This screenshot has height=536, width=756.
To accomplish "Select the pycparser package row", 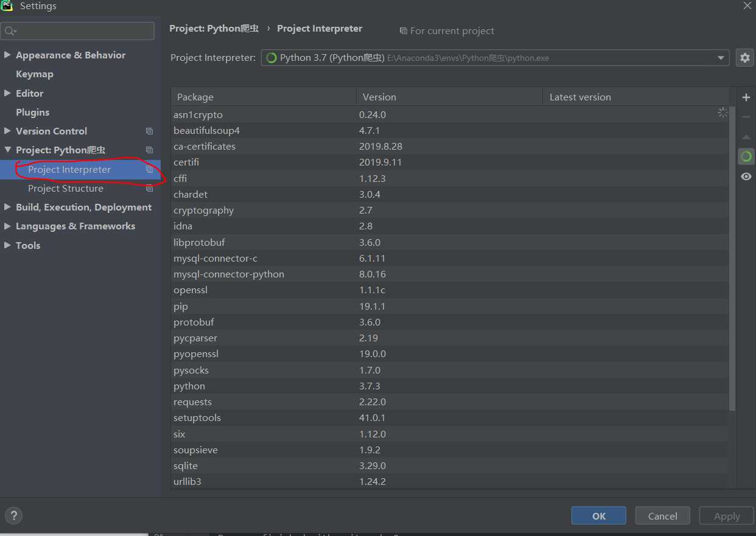I will tap(450, 338).
